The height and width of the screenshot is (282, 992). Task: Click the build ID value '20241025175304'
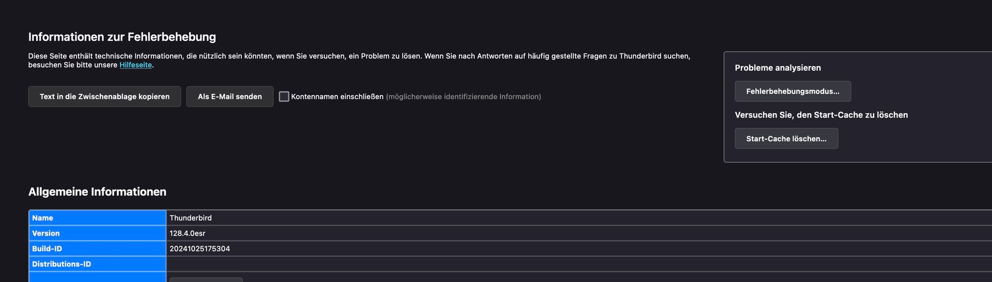(x=200, y=248)
